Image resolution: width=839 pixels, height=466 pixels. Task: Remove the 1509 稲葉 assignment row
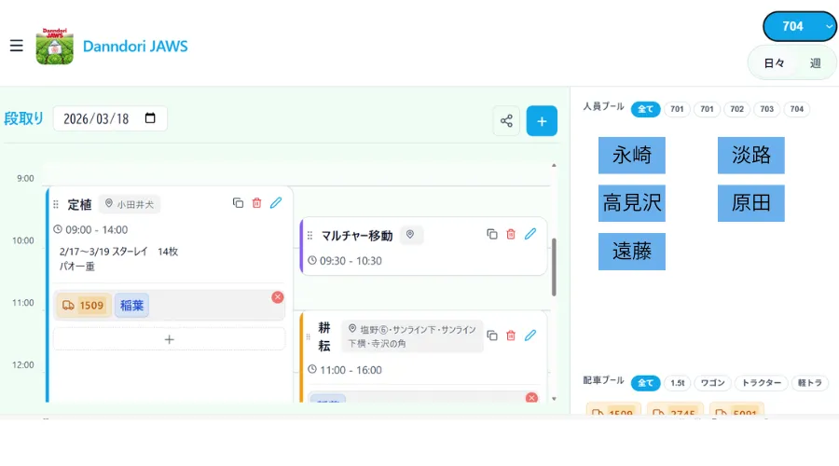click(277, 296)
